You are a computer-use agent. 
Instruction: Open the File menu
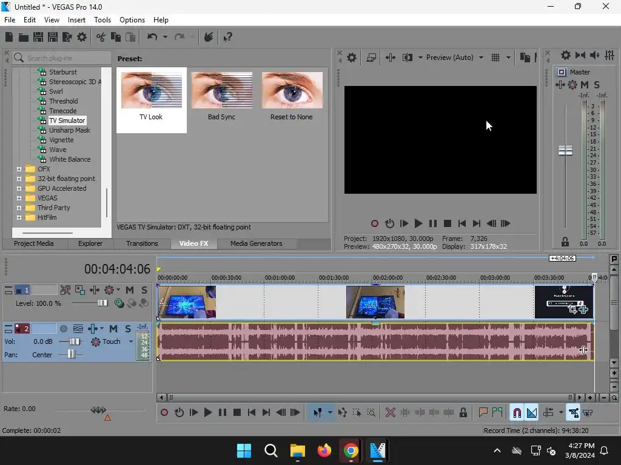click(10, 20)
